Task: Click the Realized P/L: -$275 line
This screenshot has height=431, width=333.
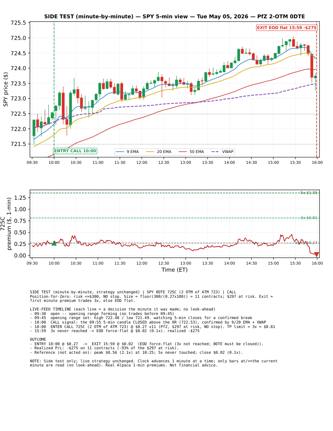Action: pos(104,348)
